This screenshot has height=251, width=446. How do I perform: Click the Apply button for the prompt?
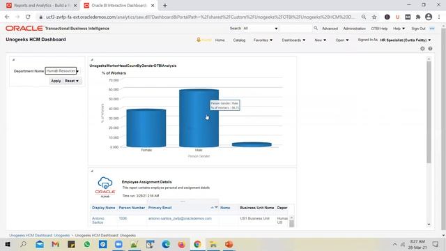[56, 81]
